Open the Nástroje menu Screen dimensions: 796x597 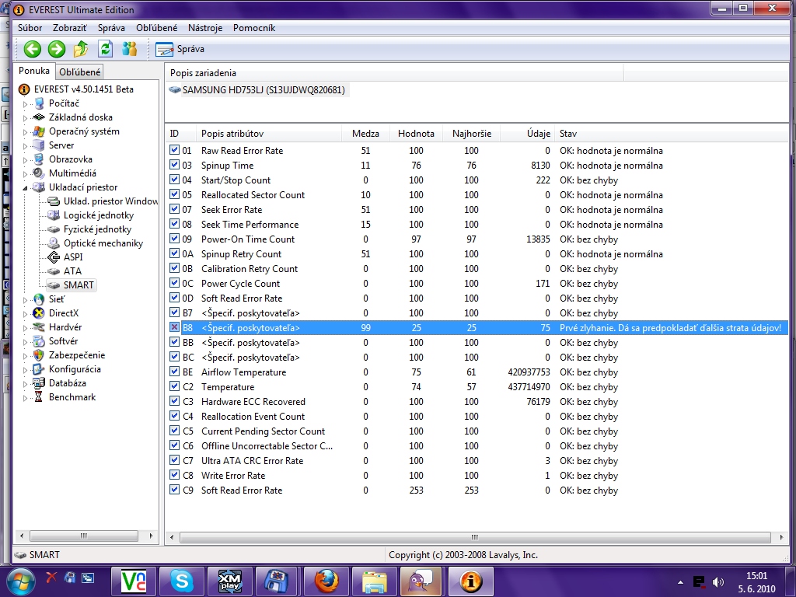[x=205, y=28]
